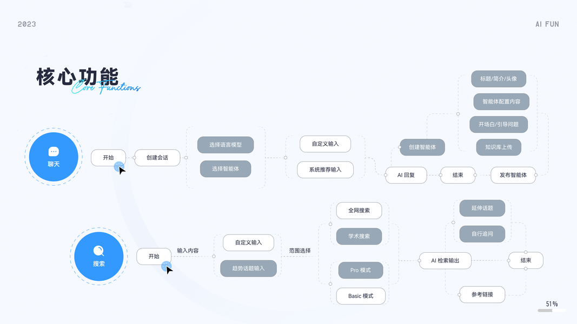Click the 发布智能体 node
This screenshot has width=577, height=324.
(x=513, y=175)
